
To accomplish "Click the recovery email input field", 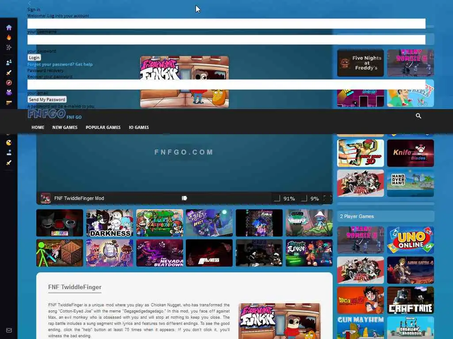I will 226,84.
